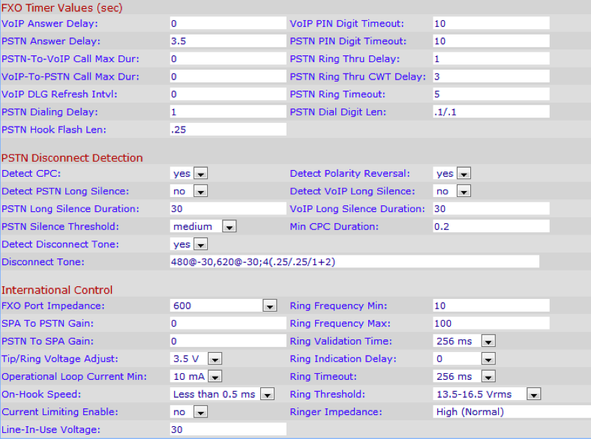Open Current Limiting Enable dropdown
This screenshot has width=591, height=439.
(189, 412)
